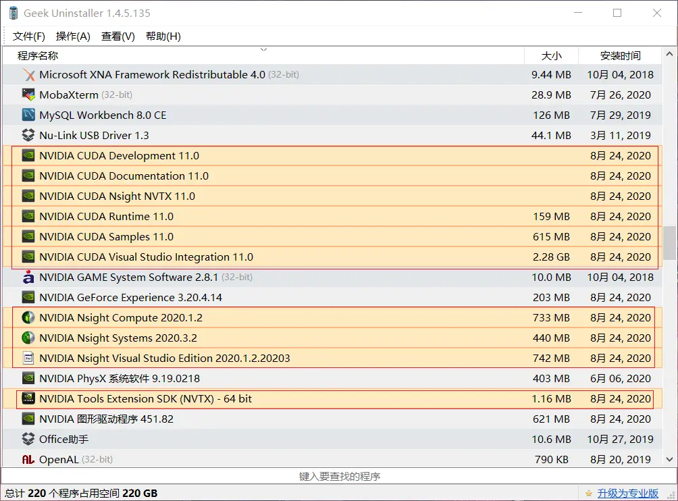Click the NVIDIA GeForce Experience icon
This screenshot has height=501, width=678.
point(28,297)
